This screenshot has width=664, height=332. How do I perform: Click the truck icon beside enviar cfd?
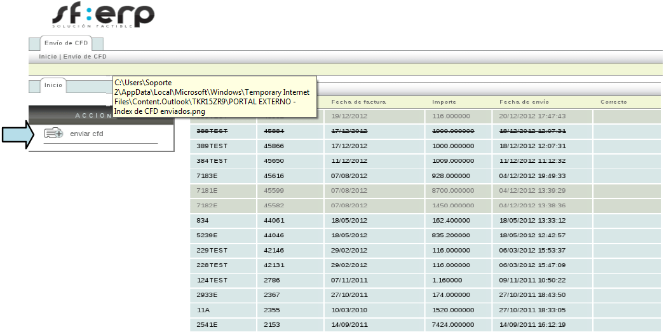coord(53,134)
